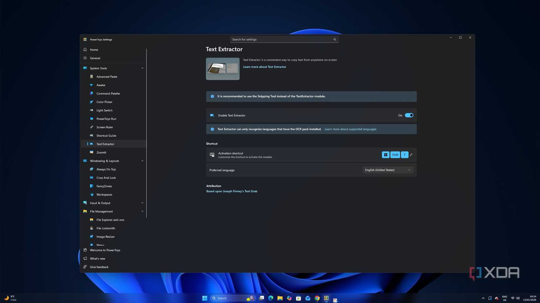The width and height of the screenshot is (540, 303).
Task: Expand the Input & Output group
Action: 142,203
